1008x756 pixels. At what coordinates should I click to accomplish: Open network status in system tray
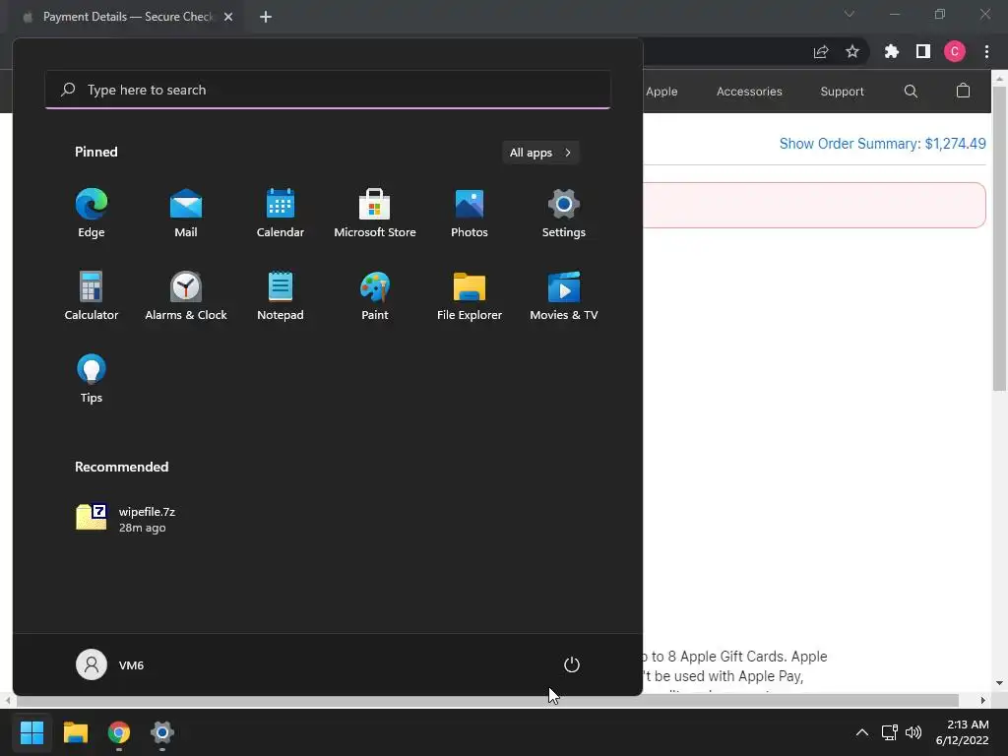click(x=889, y=732)
